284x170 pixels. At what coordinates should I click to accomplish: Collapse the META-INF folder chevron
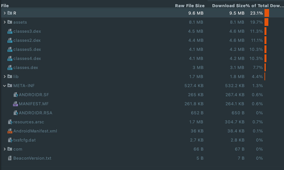[5, 86]
